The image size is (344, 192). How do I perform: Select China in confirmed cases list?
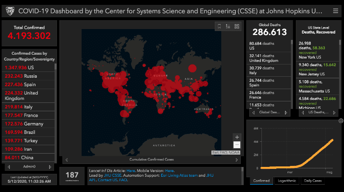(28, 158)
